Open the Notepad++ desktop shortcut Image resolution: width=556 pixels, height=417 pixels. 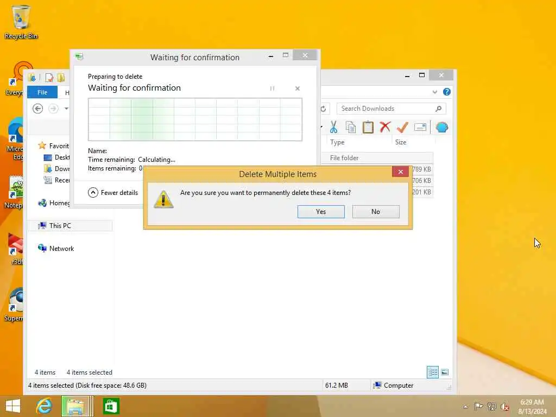[14, 193]
